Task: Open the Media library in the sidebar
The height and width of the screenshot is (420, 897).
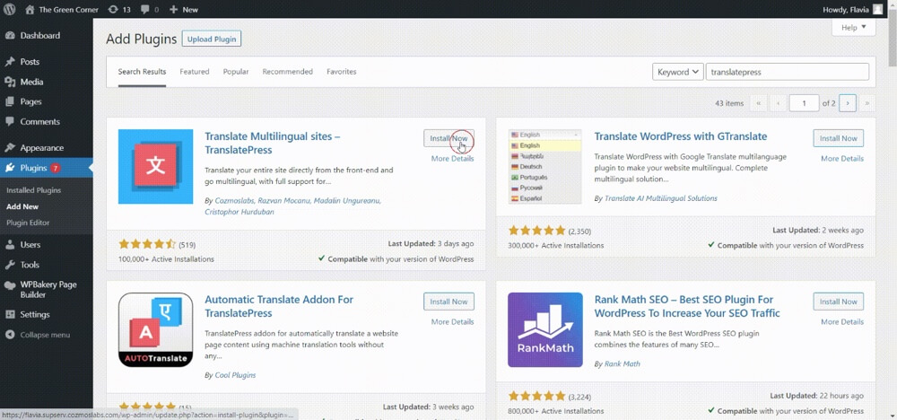Action: pyautogui.click(x=31, y=82)
